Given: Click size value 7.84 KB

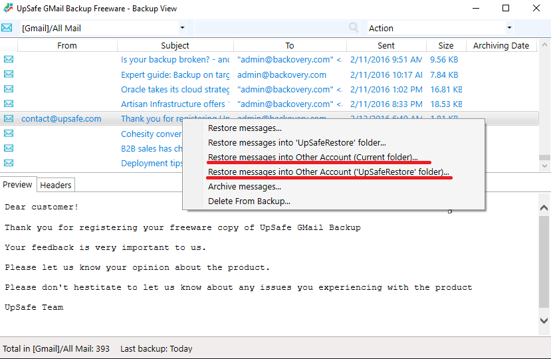Looking at the screenshot, I should 444,74.
